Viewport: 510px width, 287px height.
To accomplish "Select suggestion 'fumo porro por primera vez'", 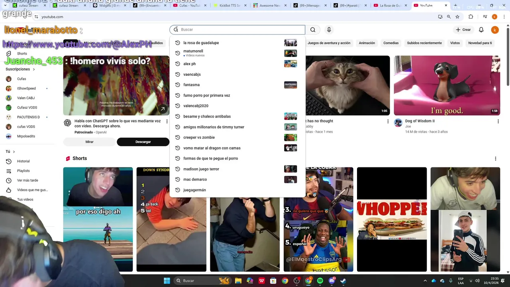I will [x=237, y=95].
